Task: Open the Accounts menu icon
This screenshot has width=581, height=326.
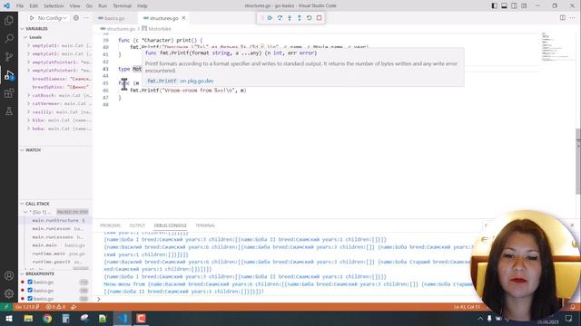Action: 9,275
